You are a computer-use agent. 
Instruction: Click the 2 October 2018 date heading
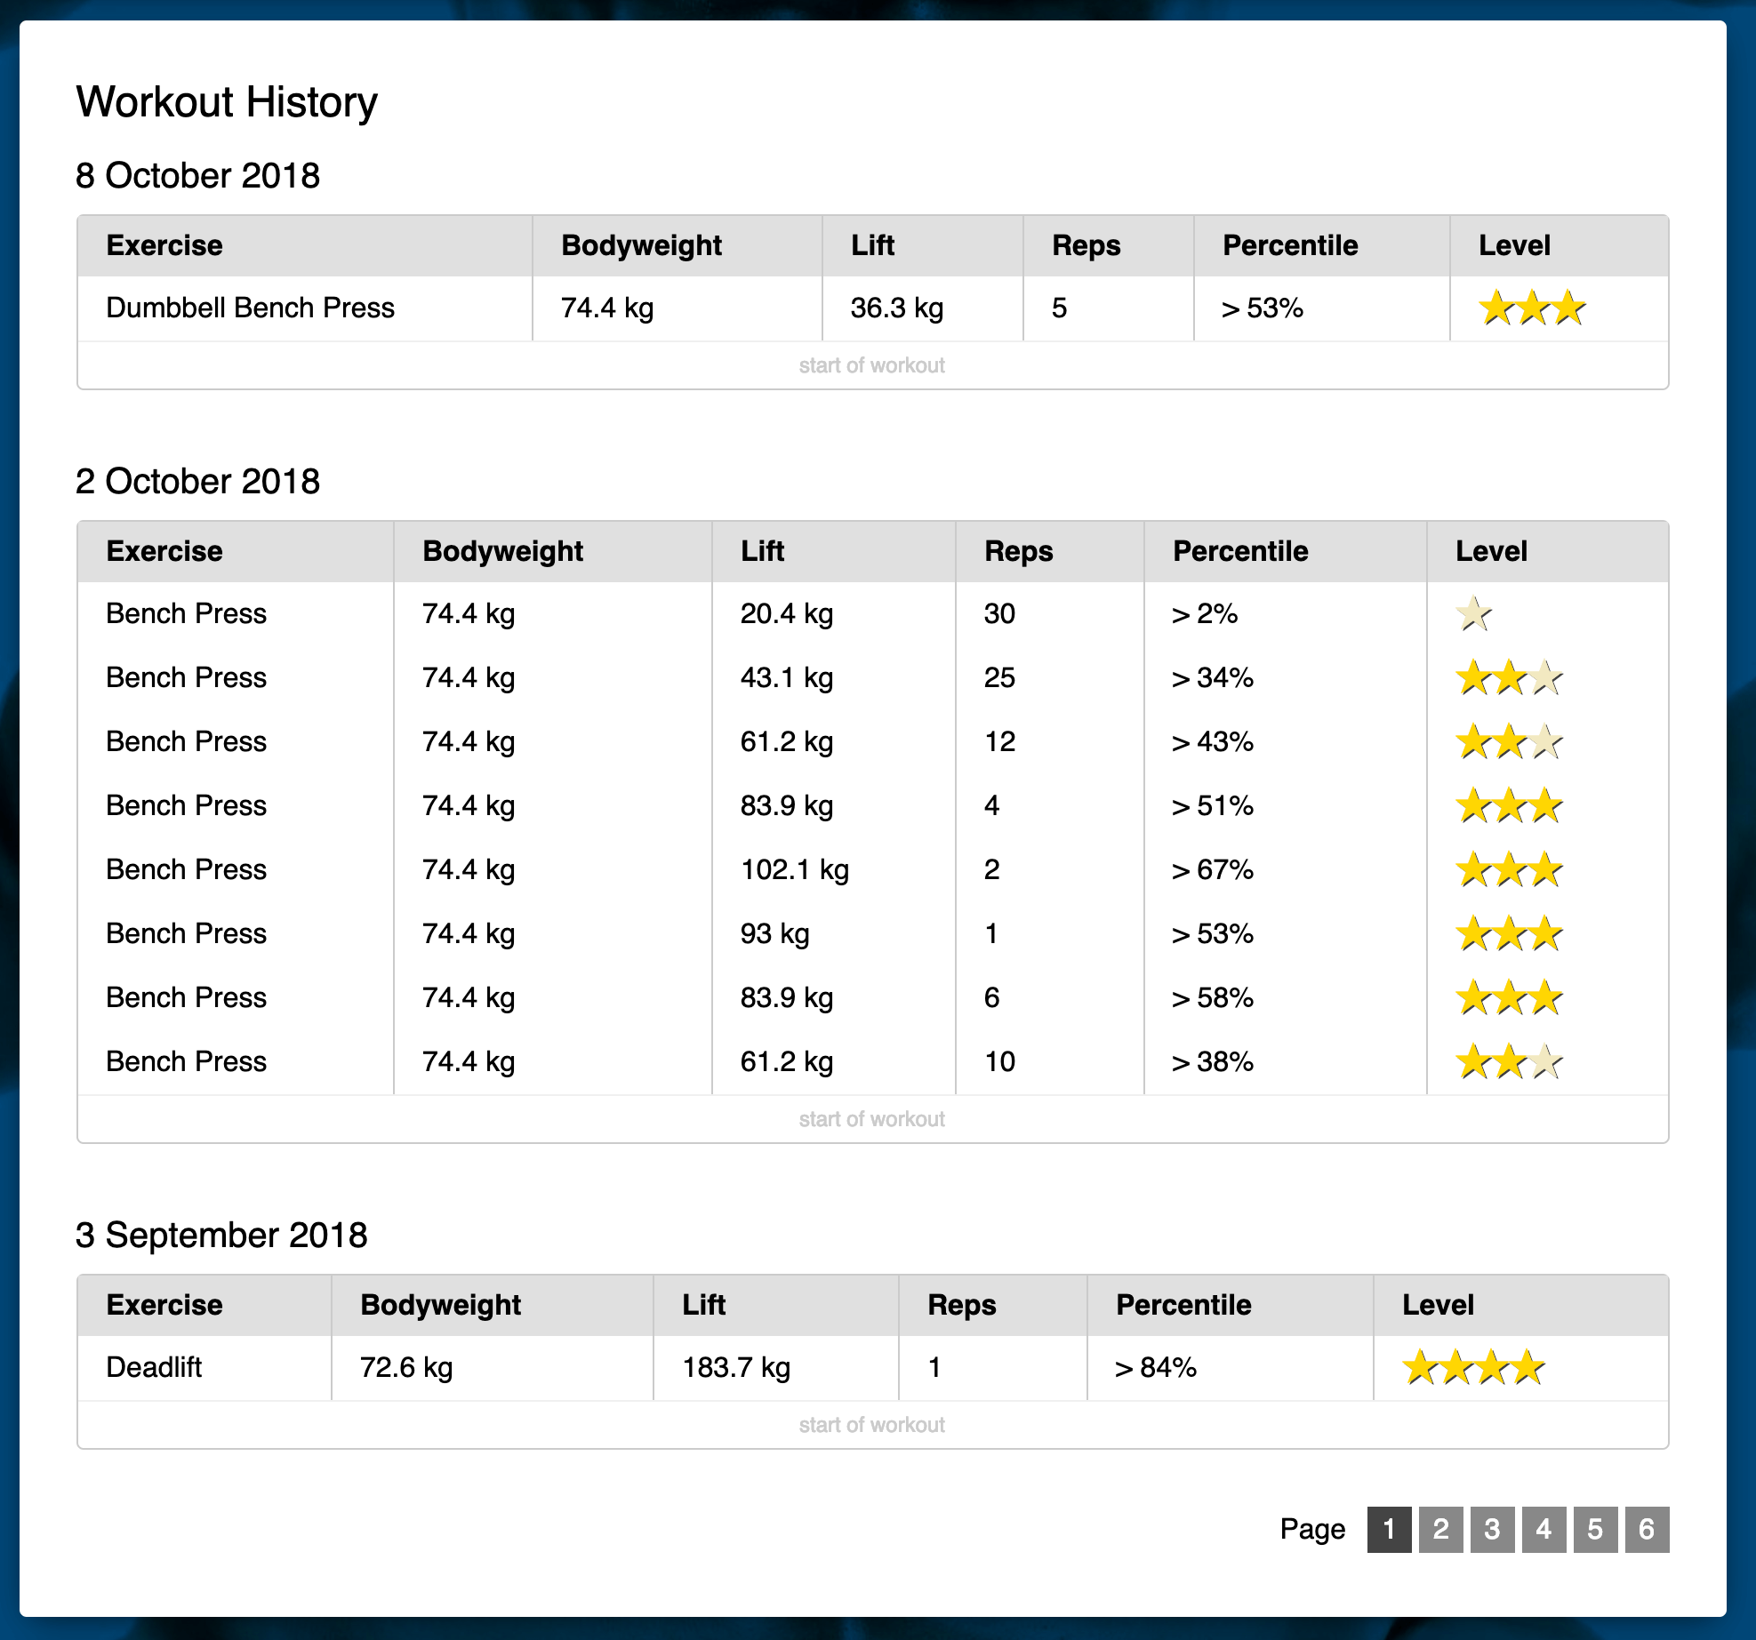point(197,481)
